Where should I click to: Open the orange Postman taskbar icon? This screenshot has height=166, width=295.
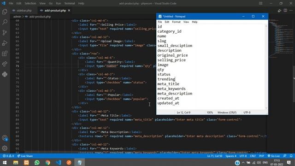click(x=69, y=162)
